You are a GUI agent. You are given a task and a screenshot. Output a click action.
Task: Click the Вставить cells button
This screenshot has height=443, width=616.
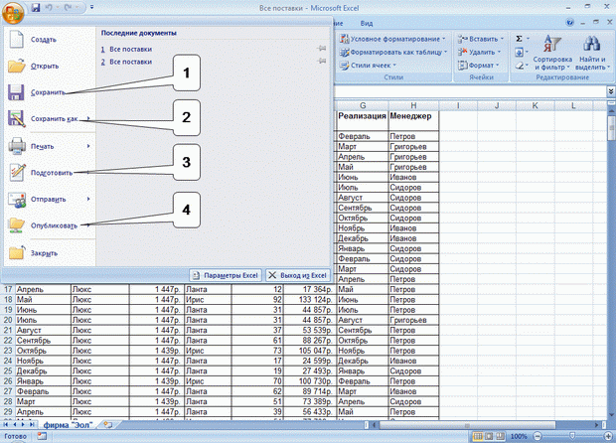tap(481, 39)
